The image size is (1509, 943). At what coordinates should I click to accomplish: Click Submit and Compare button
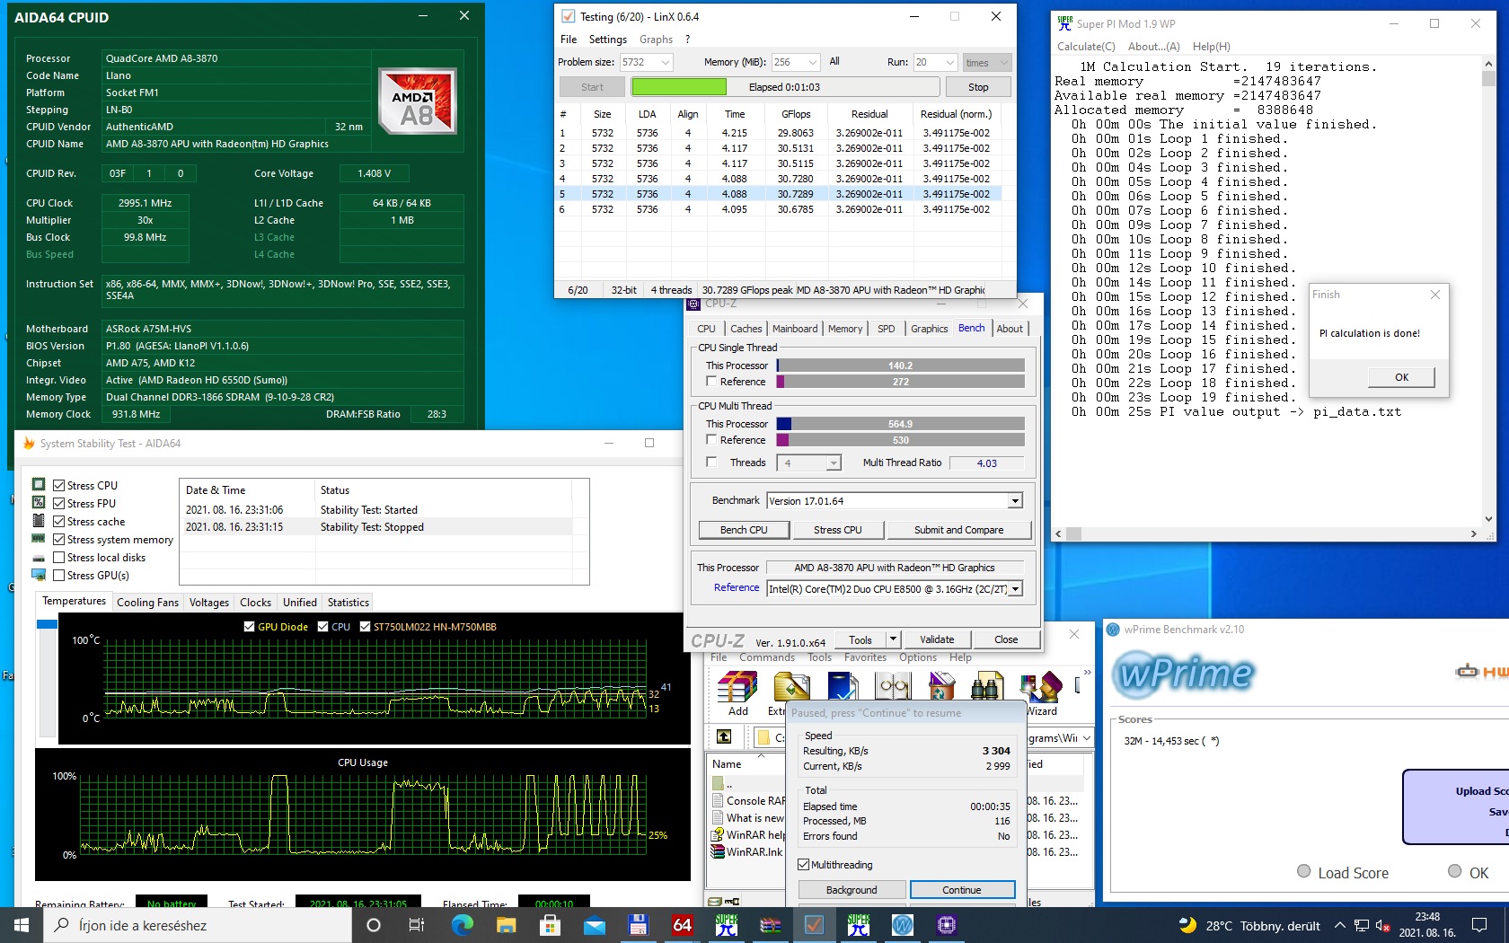pos(958,530)
